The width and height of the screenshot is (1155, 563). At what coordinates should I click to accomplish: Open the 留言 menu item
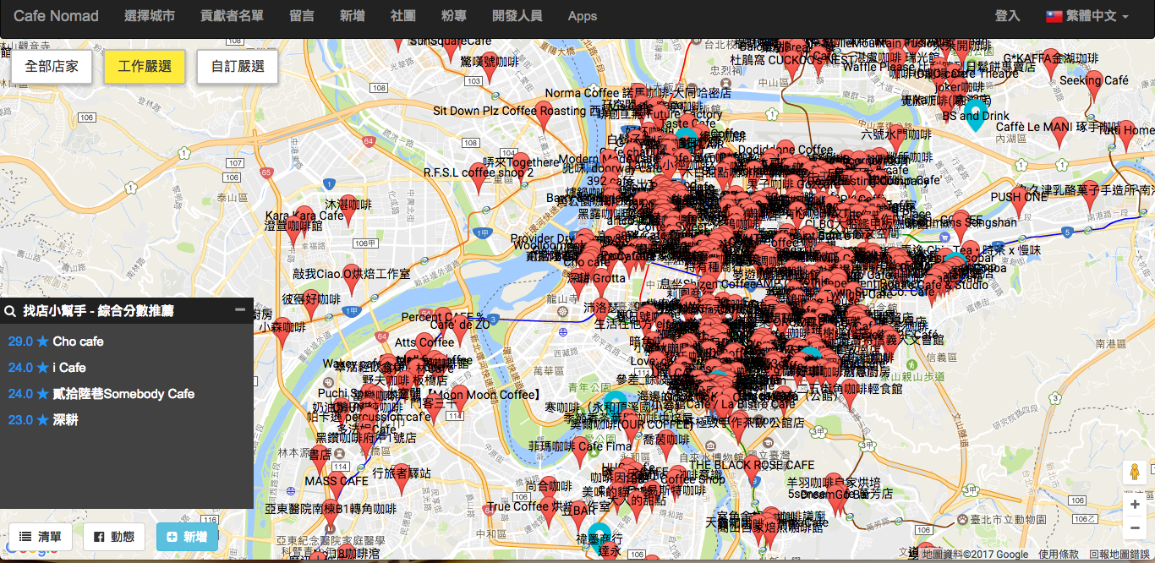(x=302, y=16)
